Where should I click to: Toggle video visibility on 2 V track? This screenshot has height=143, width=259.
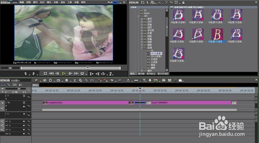click(x=24, y=96)
